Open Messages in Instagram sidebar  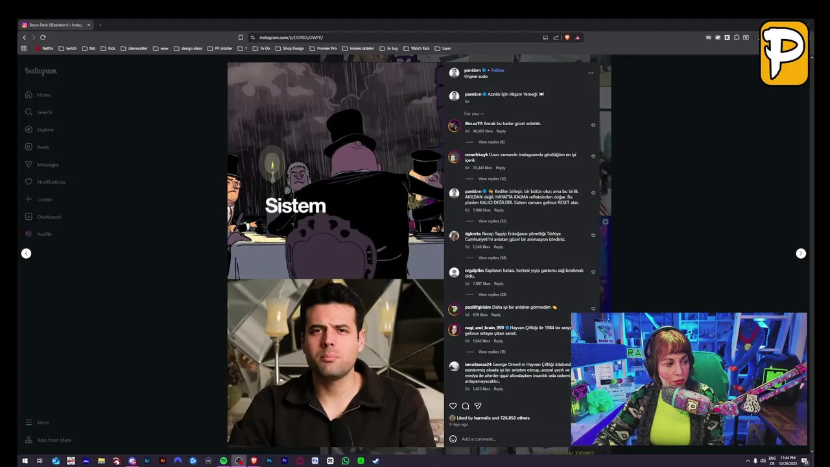pyautogui.click(x=41, y=165)
